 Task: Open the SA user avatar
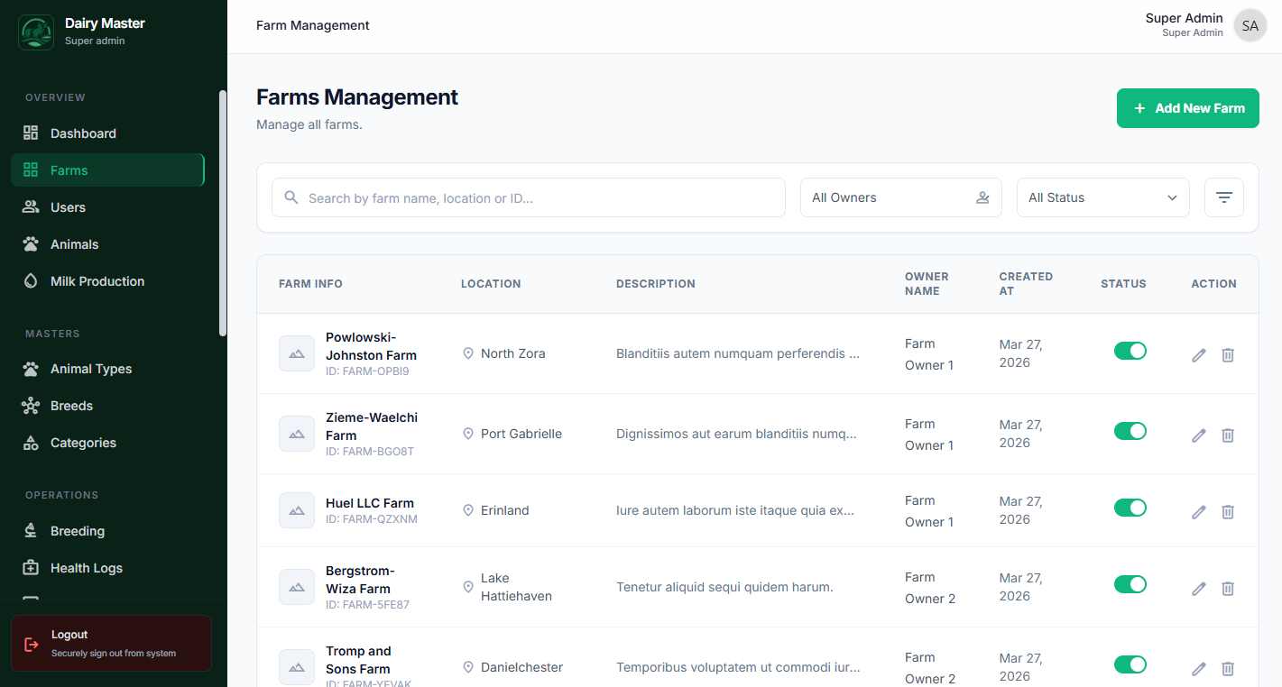1250,26
